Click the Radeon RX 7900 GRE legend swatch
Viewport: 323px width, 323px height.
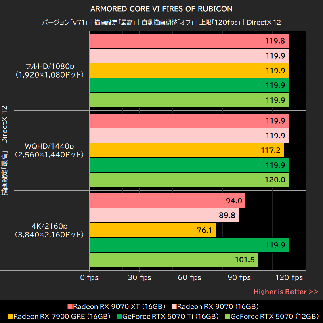point(10,316)
